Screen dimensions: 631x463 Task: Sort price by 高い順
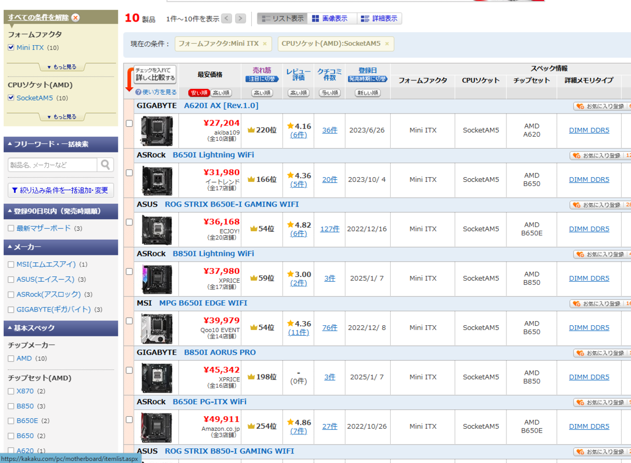(x=221, y=93)
